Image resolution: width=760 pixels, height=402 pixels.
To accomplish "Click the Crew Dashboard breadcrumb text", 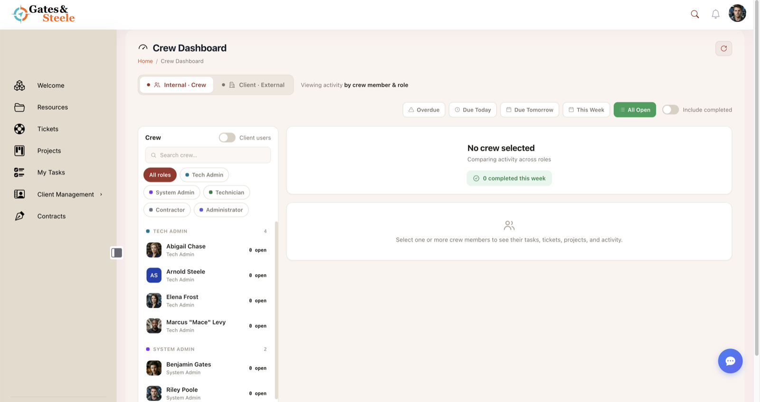I will coord(182,61).
